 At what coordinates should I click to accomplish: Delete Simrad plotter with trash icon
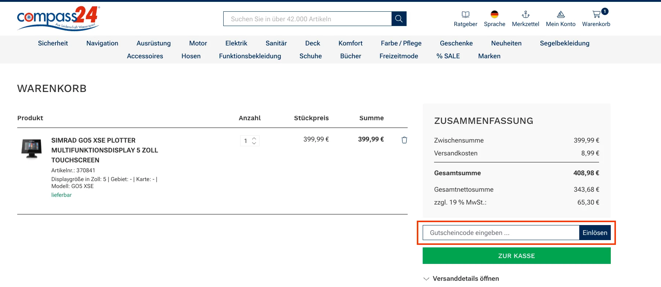(x=404, y=140)
